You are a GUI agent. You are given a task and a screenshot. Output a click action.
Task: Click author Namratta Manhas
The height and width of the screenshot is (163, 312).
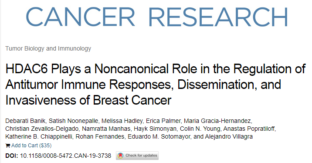pos(106,129)
